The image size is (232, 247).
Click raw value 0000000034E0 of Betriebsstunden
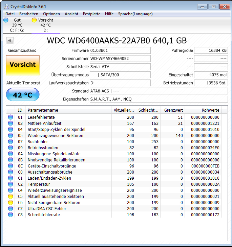click(205, 148)
